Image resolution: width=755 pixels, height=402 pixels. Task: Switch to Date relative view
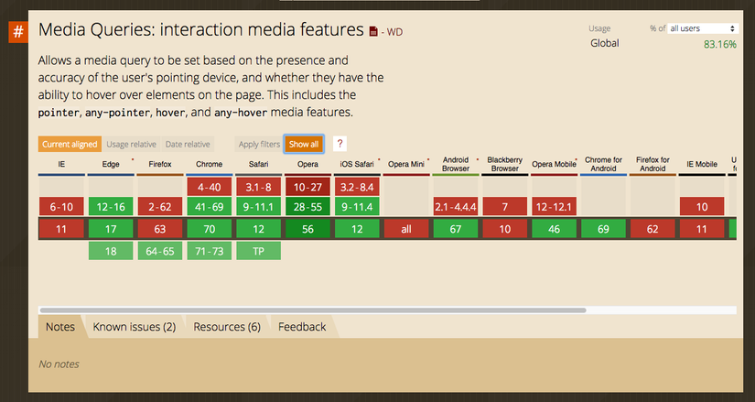[188, 144]
